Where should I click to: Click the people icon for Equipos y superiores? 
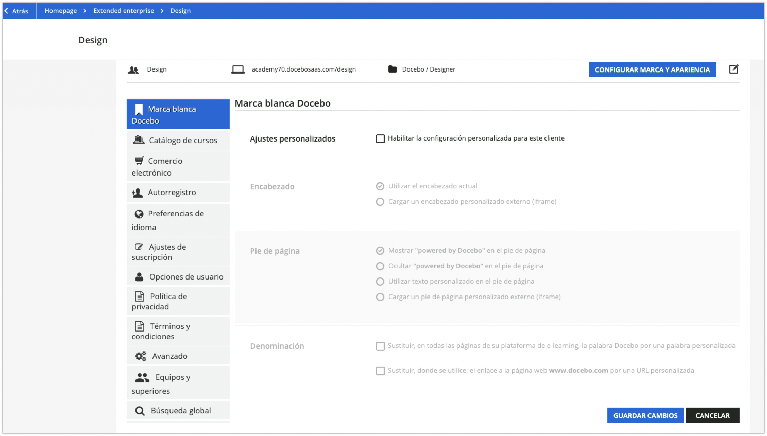(142, 378)
